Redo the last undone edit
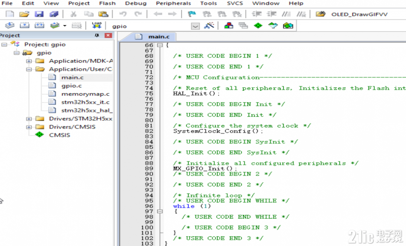The width and height of the screenshot is (406, 246). point(138,14)
